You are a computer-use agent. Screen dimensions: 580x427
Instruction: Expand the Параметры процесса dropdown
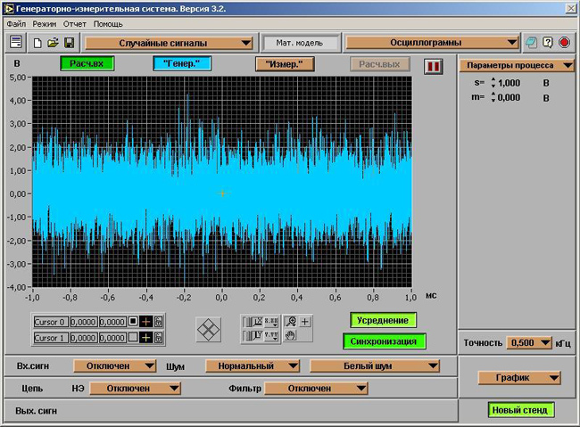click(x=517, y=65)
